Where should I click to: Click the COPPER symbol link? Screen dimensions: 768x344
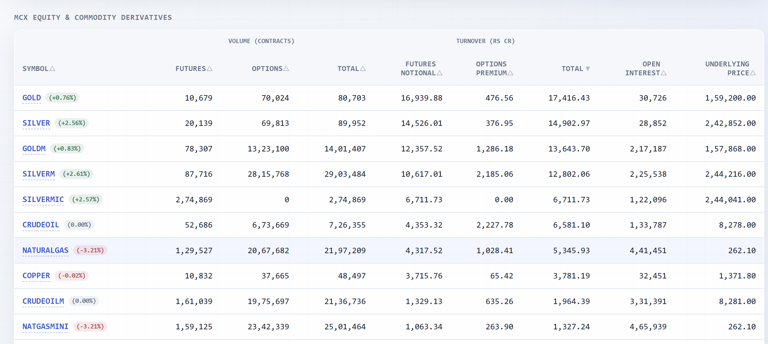(x=36, y=276)
